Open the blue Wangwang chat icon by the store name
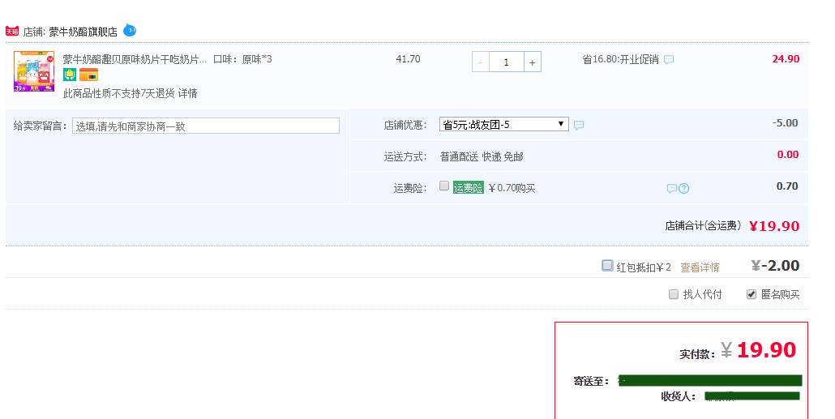 tap(130, 30)
